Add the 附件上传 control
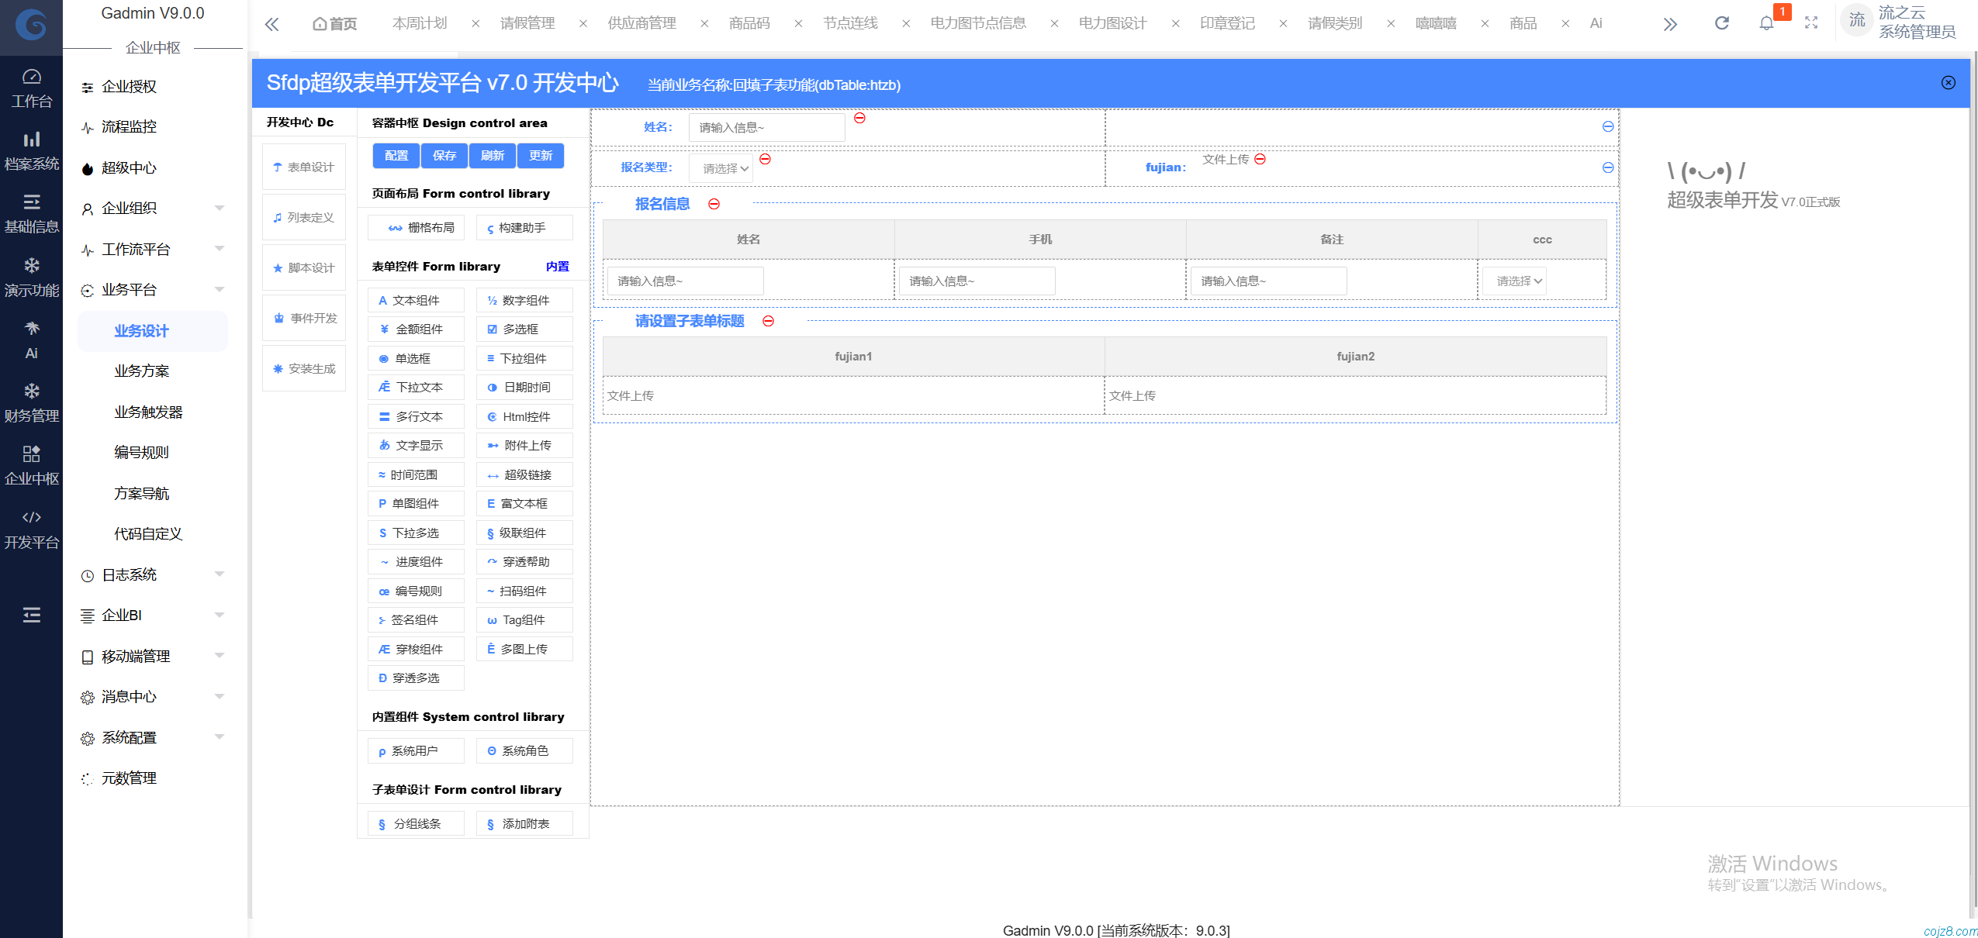The height and width of the screenshot is (938, 1978). (x=524, y=446)
